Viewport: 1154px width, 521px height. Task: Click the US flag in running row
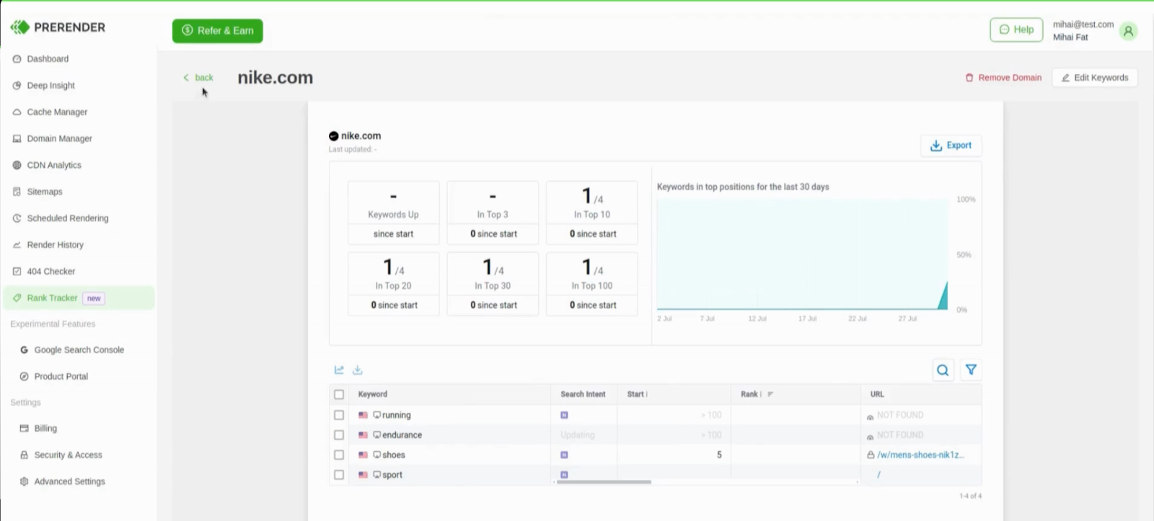coord(363,416)
